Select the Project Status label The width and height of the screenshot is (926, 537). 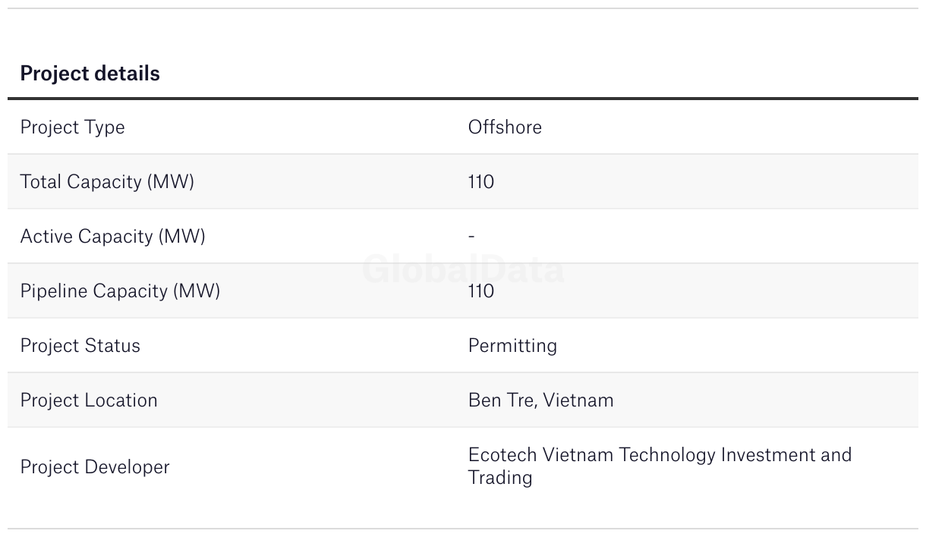[80, 346]
